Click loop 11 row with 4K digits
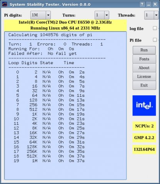This screenshot has width=160, height=184. point(49,123)
